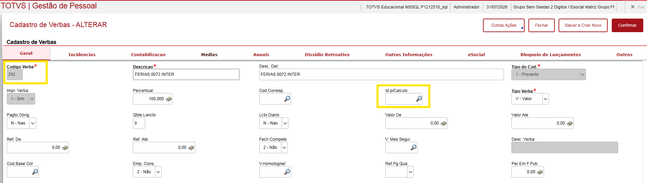Click the TOTVS | Gestão de Pessoal title
647x183 pixels.
click(x=49, y=6)
